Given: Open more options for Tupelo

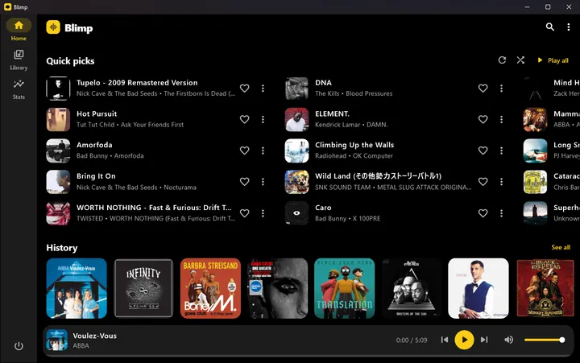Looking at the screenshot, I should (x=263, y=88).
